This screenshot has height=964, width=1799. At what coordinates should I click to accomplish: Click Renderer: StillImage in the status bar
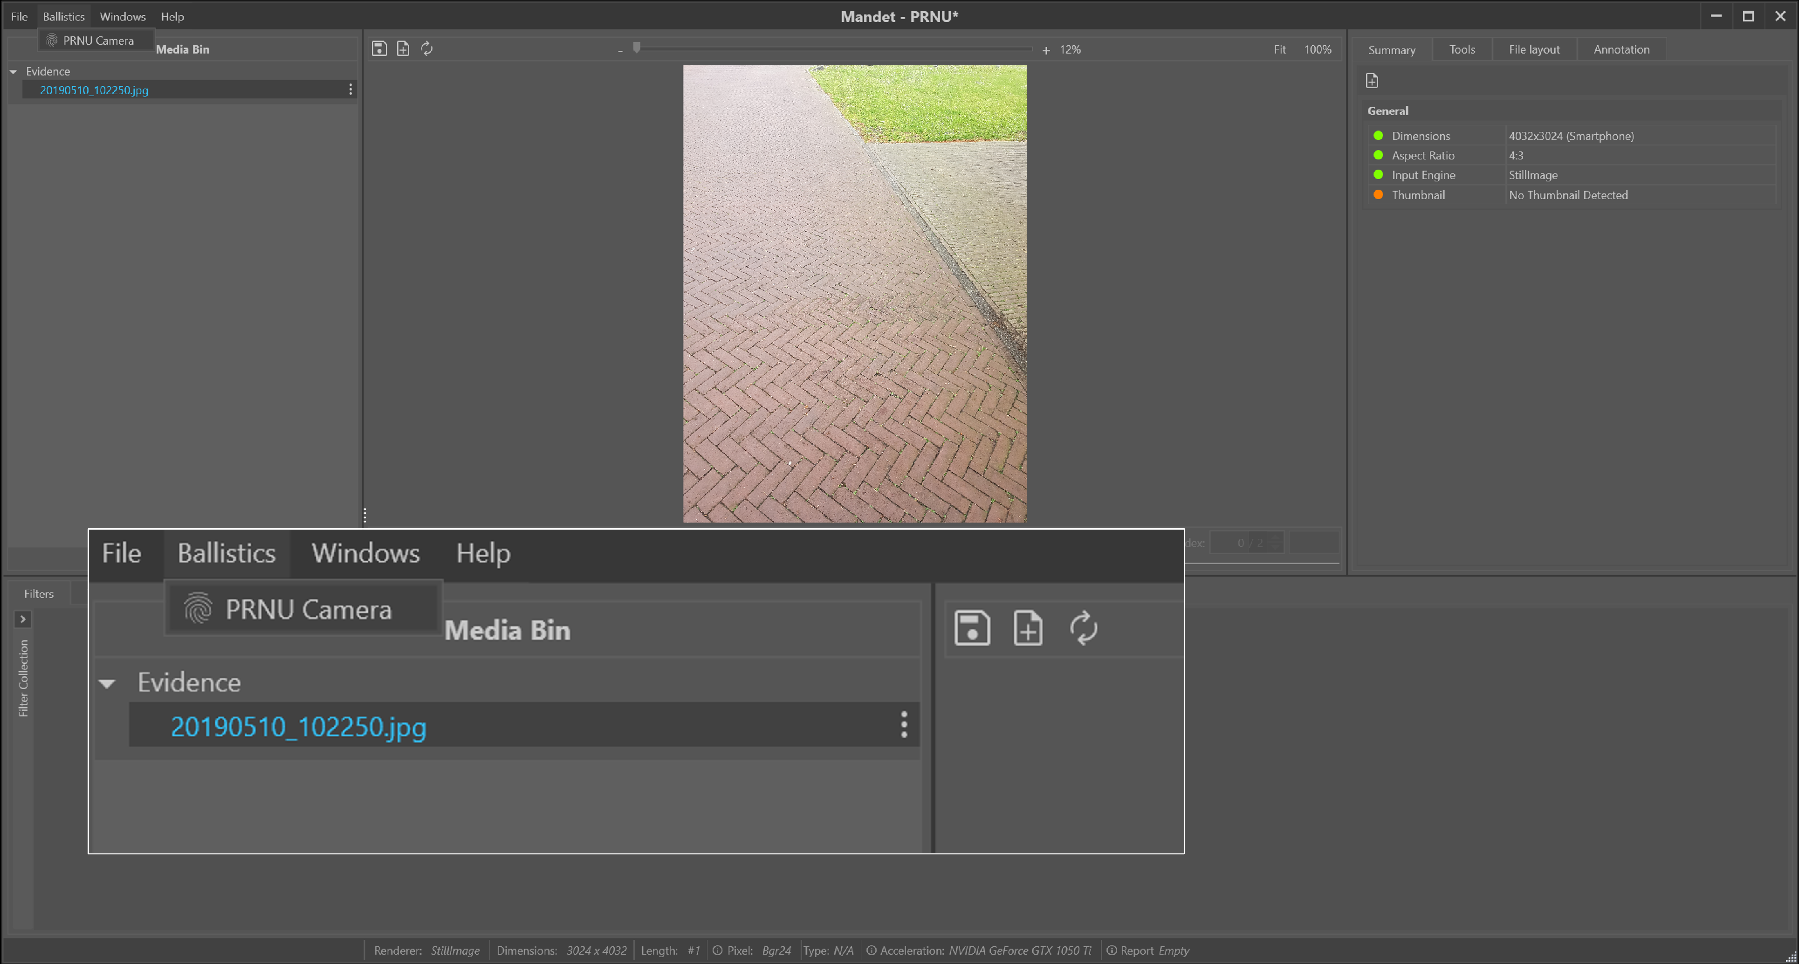click(x=427, y=951)
